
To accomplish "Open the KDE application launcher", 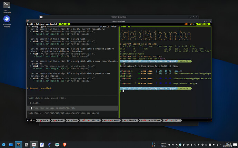I will 4,145.
